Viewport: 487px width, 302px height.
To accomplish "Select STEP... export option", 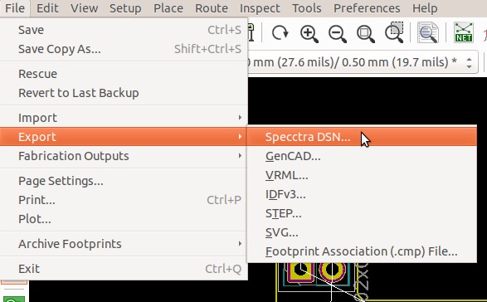I will tap(362, 213).
